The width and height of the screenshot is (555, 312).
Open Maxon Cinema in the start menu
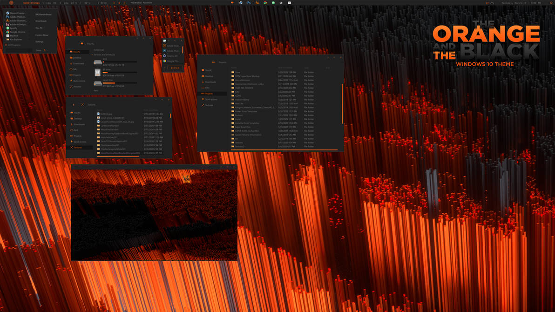point(17,13)
